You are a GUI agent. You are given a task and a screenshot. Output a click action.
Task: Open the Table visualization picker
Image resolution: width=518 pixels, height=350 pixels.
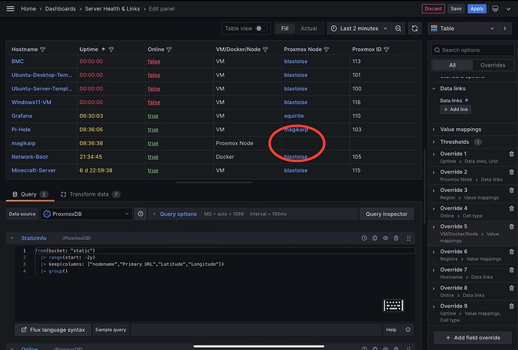click(x=462, y=28)
